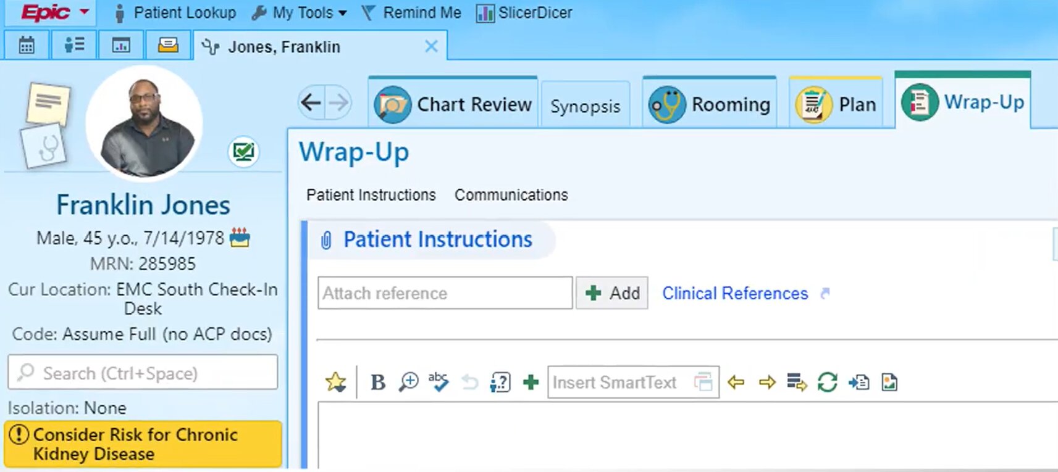Click the spell check icon
Image resolution: width=1058 pixels, height=472 pixels.
click(439, 382)
